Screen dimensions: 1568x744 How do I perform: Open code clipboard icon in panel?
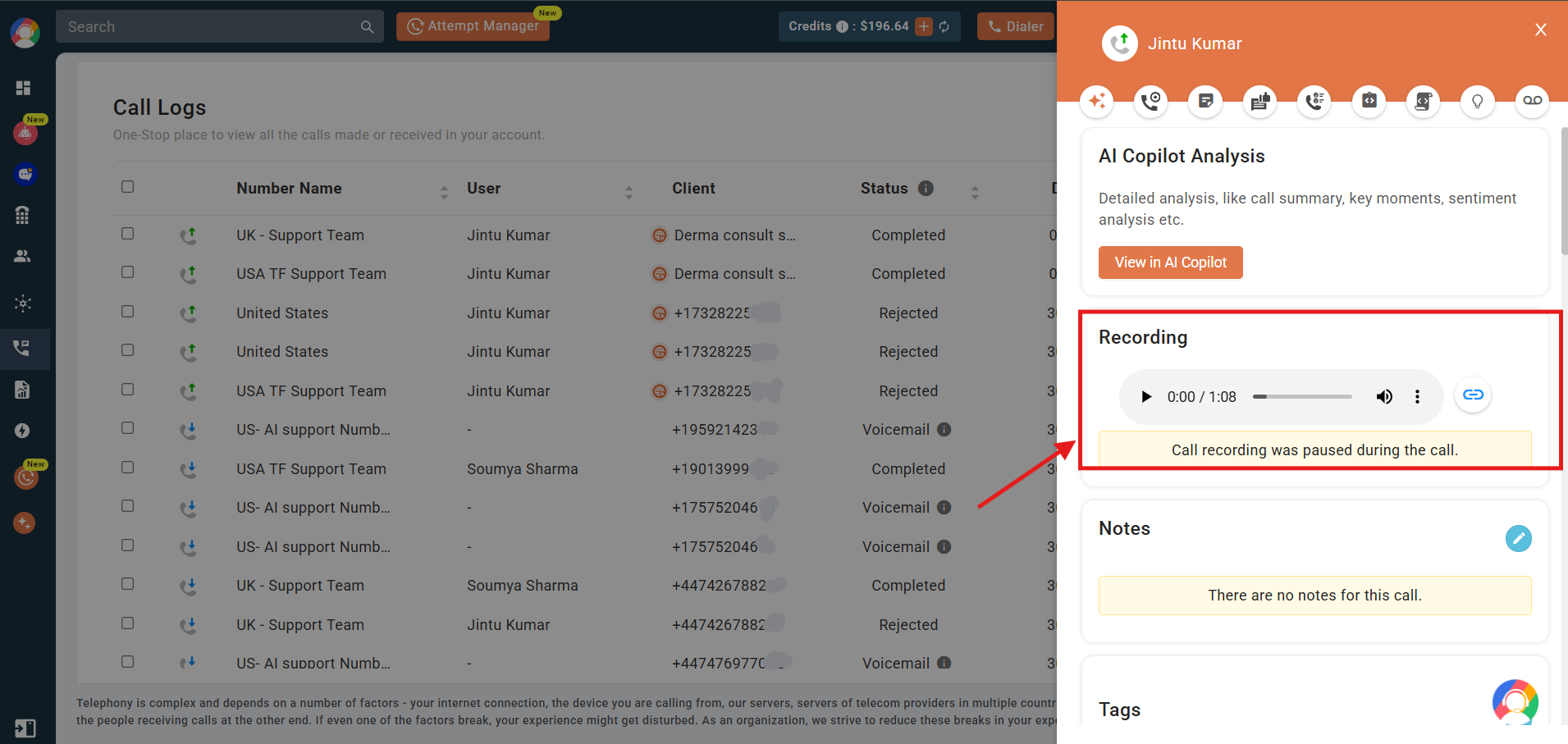click(1369, 101)
